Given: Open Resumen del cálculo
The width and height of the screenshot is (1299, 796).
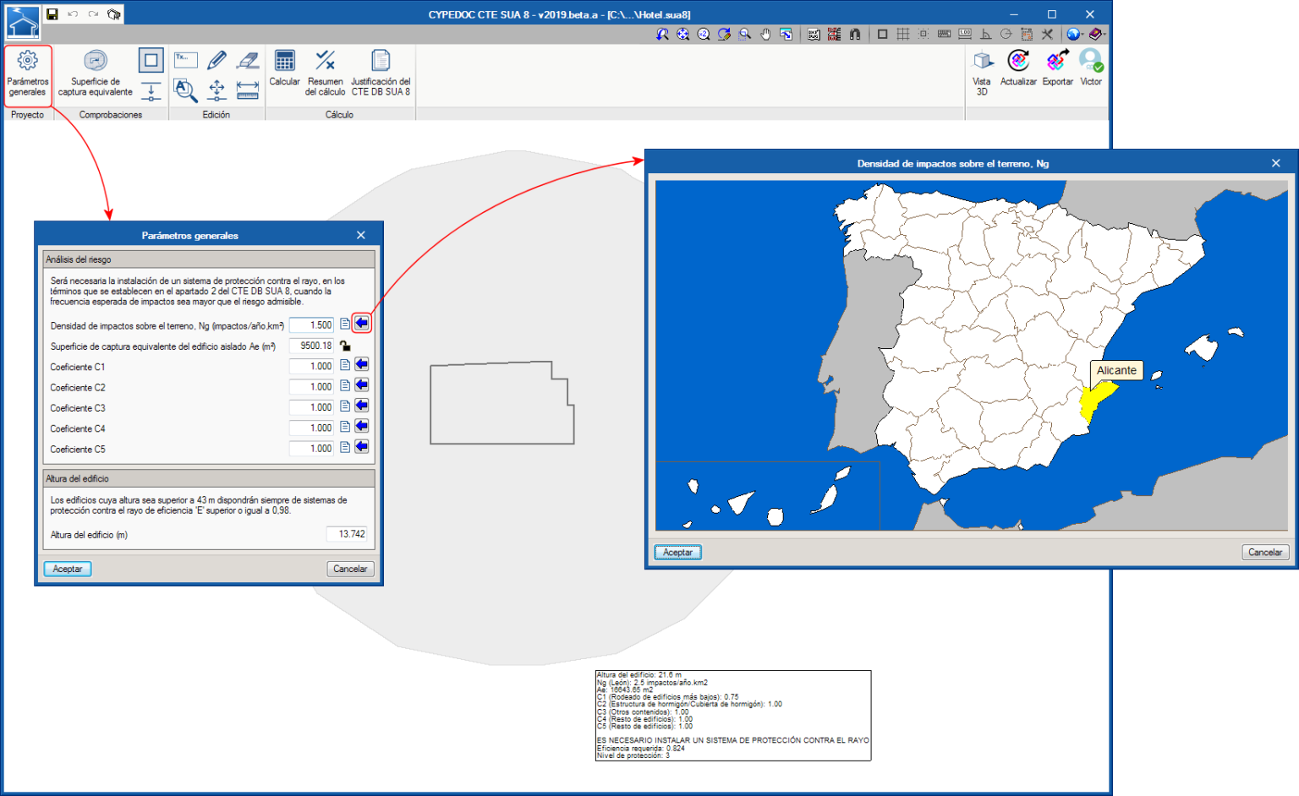Looking at the screenshot, I should coord(325,74).
